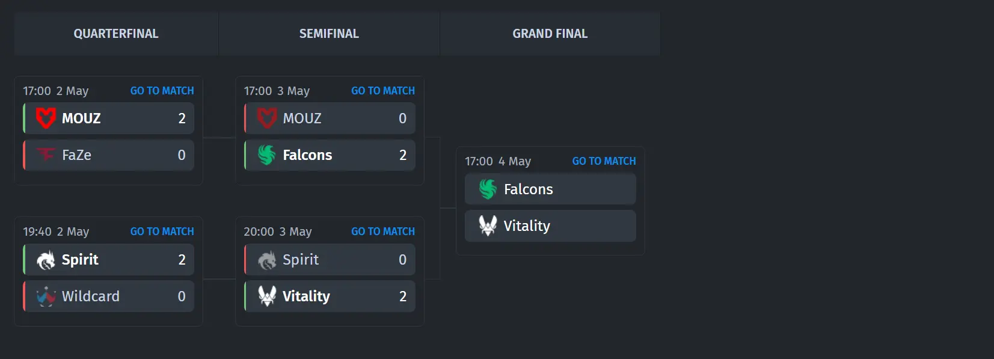Click the FaZe logo in the quarterfinal

coord(46,155)
